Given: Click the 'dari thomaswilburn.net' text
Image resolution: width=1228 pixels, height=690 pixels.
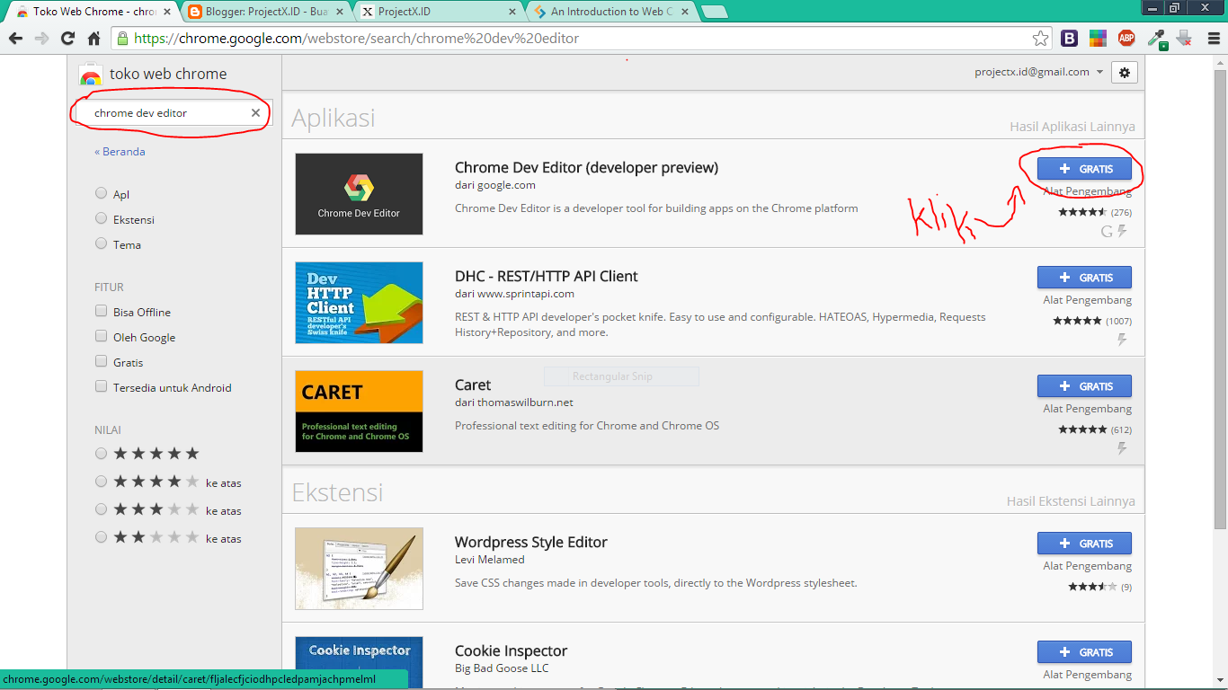Looking at the screenshot, I should (514, 402).
